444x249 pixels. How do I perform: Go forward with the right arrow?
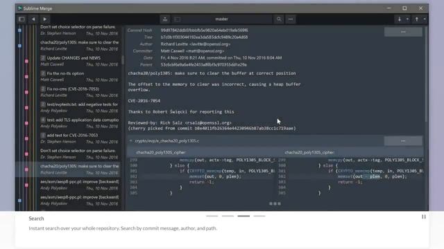(44, 19)
